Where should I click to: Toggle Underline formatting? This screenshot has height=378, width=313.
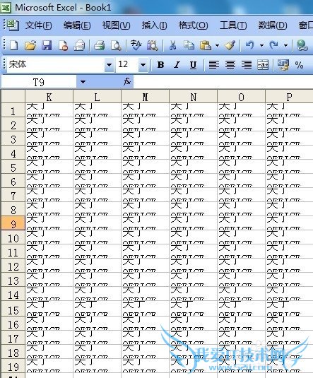pyautogui.click(x=193, y=64)
